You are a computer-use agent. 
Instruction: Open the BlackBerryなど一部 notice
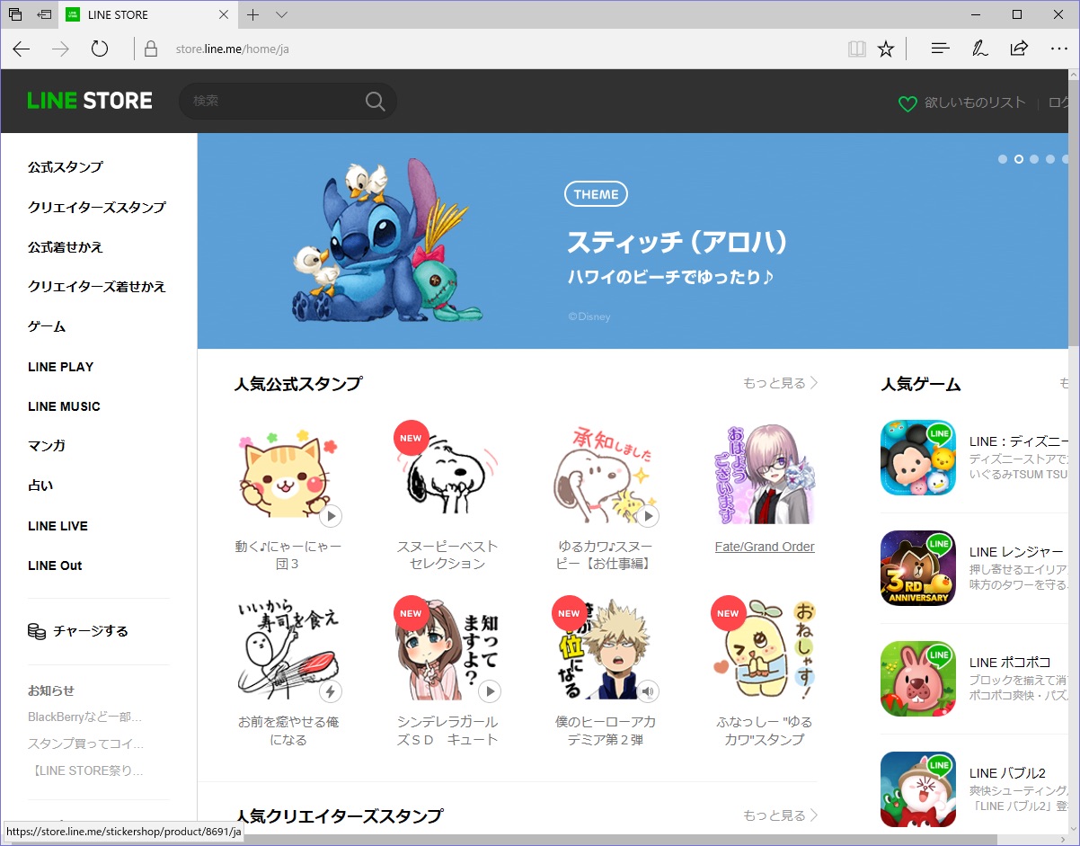point(85,717)
